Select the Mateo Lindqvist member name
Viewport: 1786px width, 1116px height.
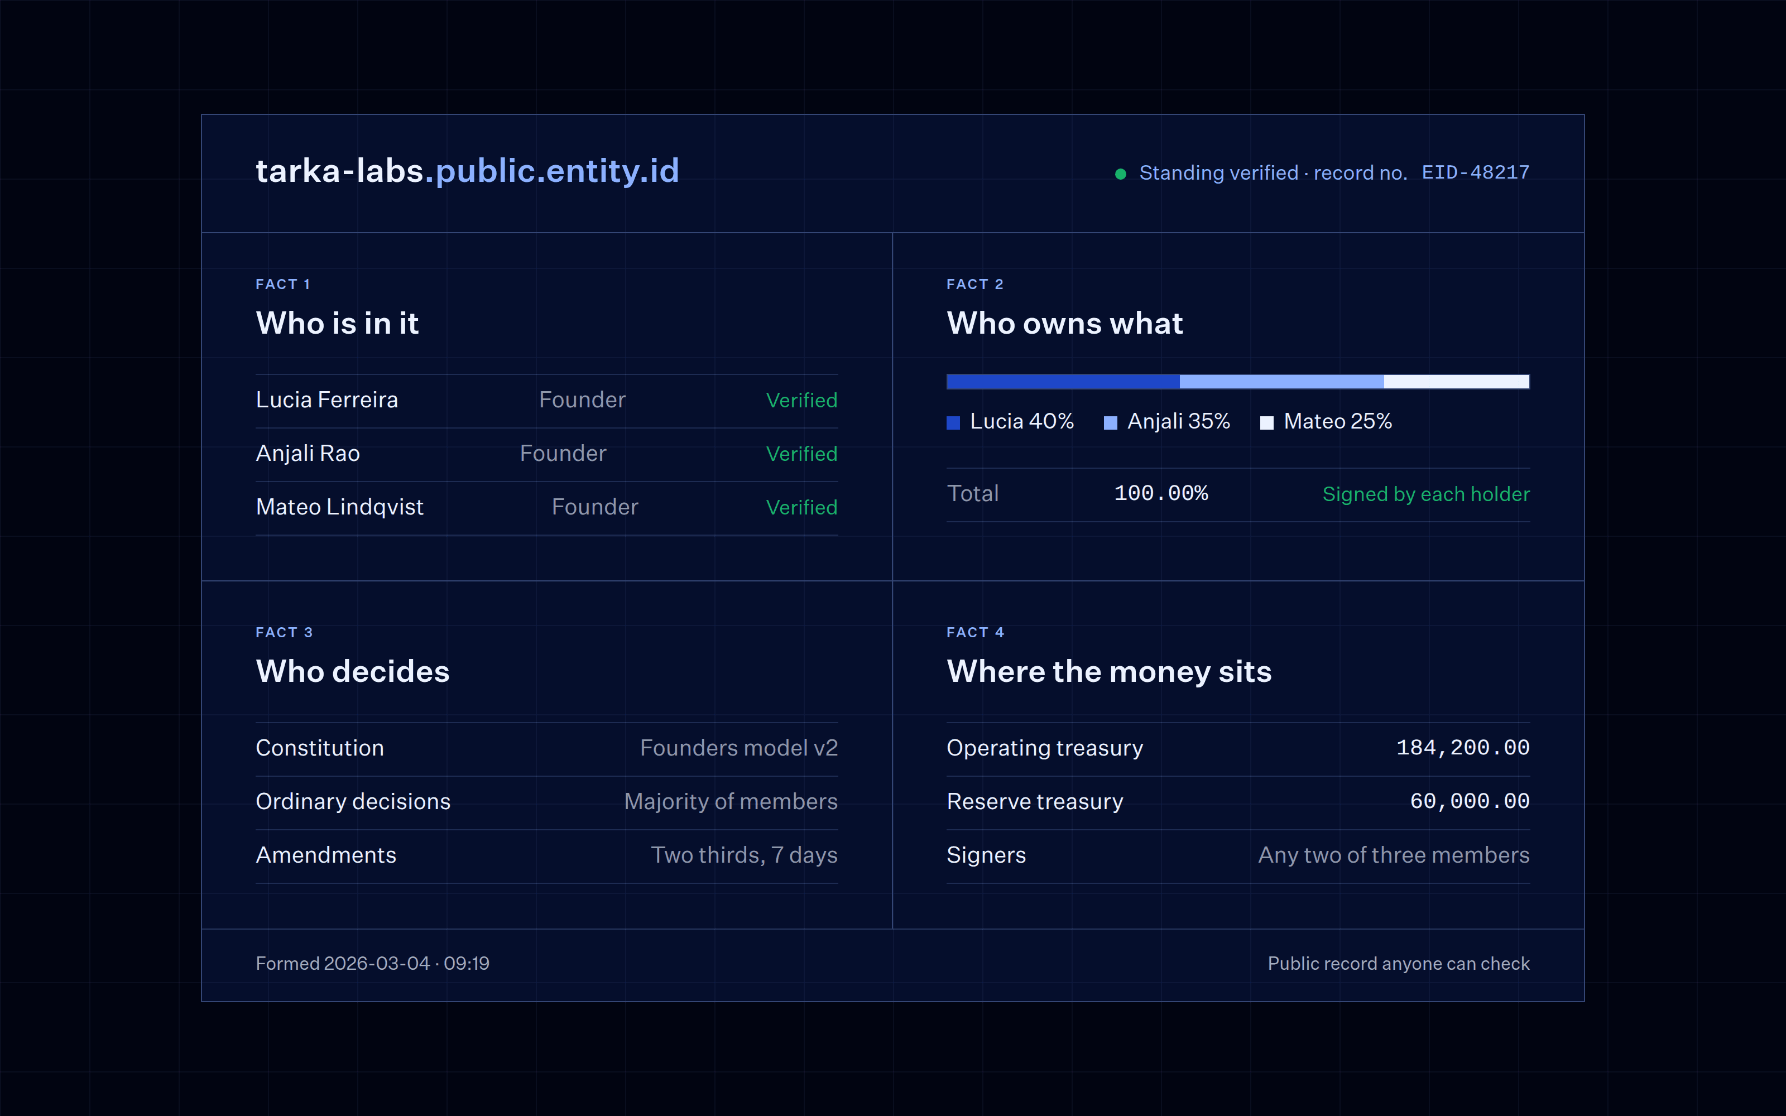coord(339,507)
